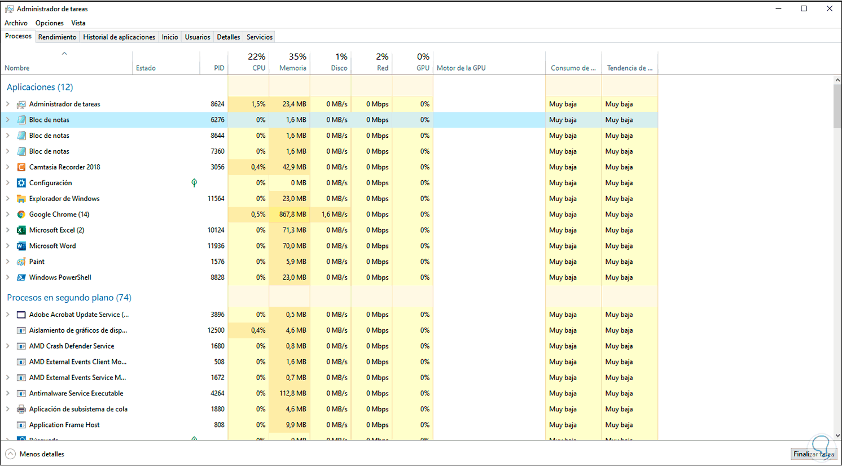Expand the Antimalware Service Executable entry

8,394
